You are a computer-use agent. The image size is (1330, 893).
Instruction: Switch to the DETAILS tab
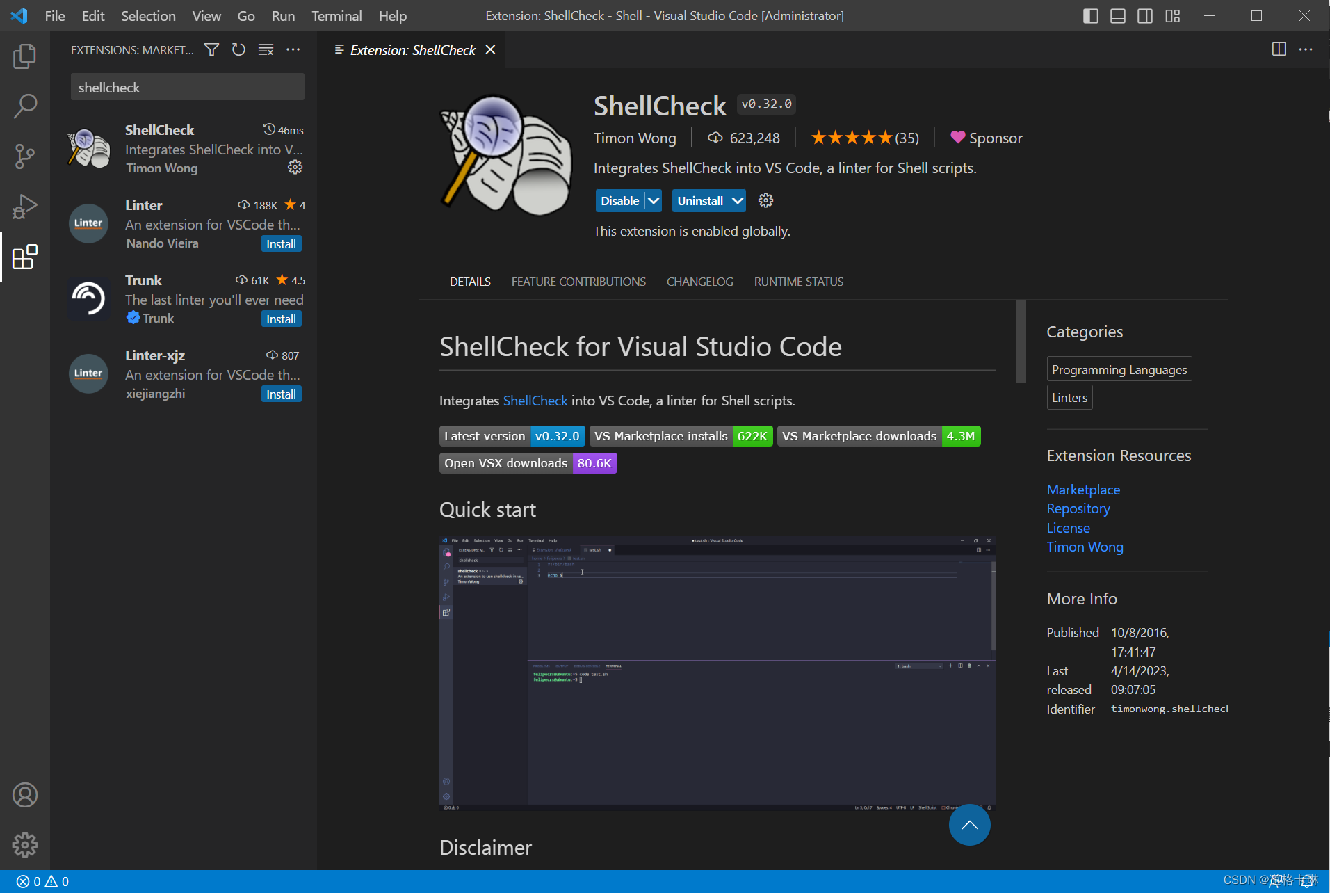470,282
